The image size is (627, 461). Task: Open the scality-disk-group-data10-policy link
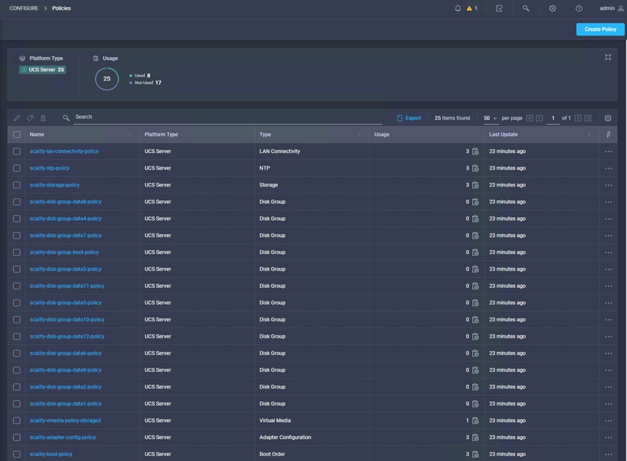[x=67, y=319]
